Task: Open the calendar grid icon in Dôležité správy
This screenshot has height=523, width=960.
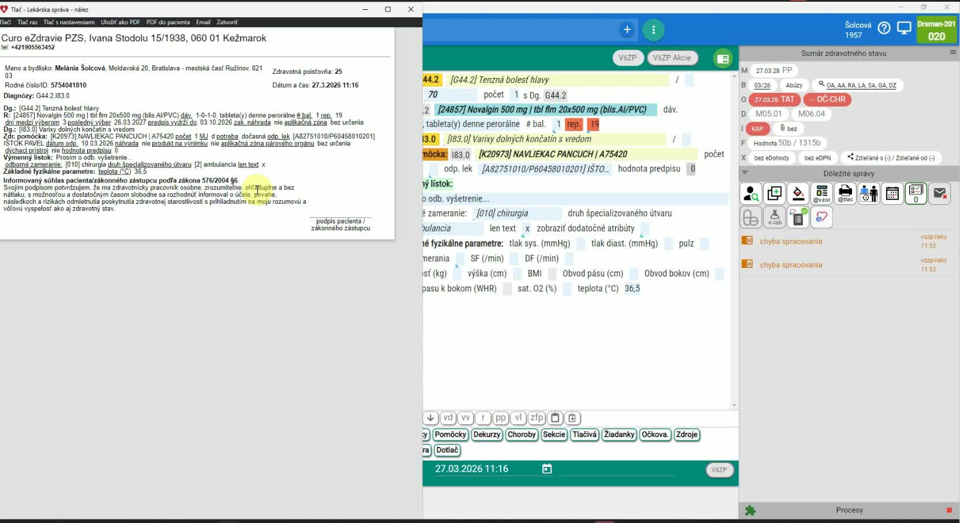Action: click(892, 194)
